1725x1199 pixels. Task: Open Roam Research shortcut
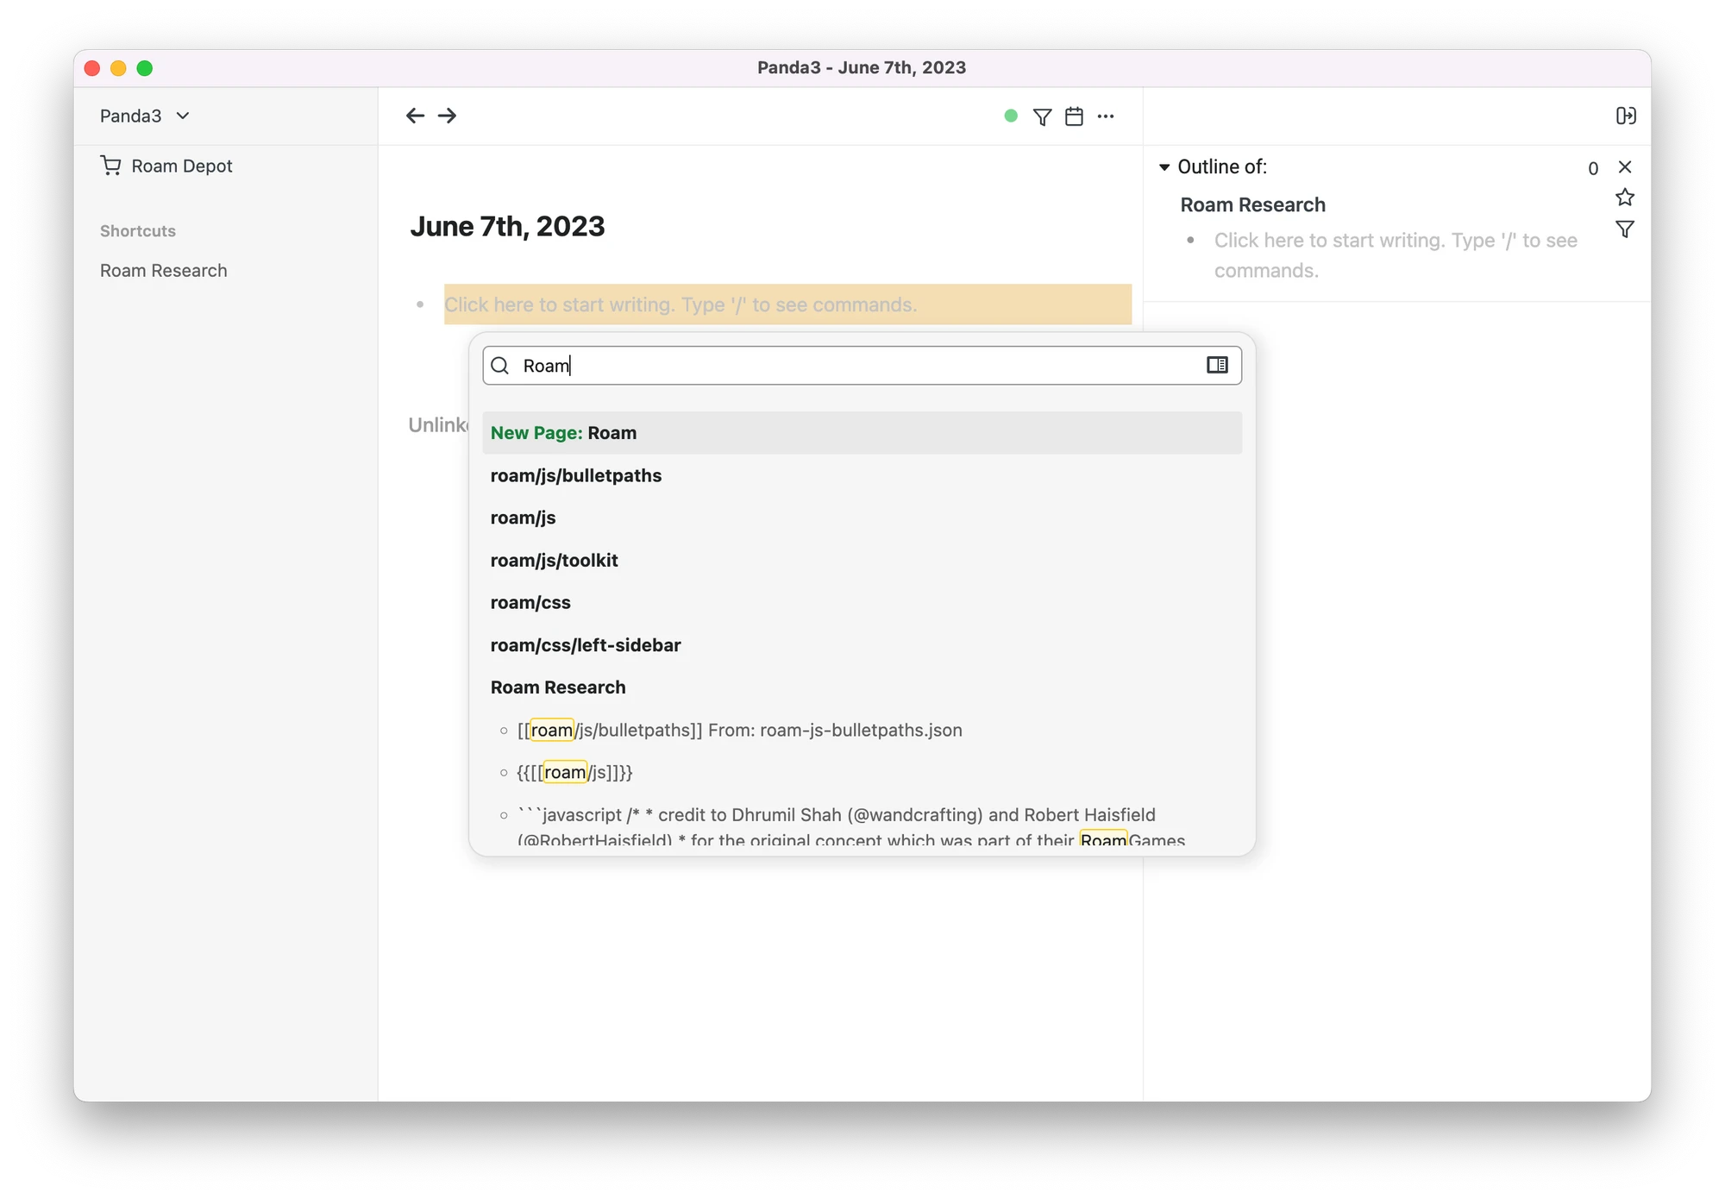click(164, 271)
